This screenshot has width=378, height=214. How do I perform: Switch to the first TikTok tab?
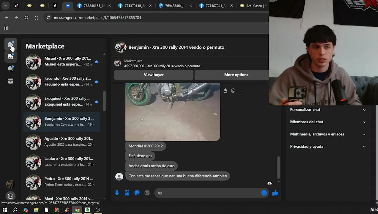coord(17,6)
